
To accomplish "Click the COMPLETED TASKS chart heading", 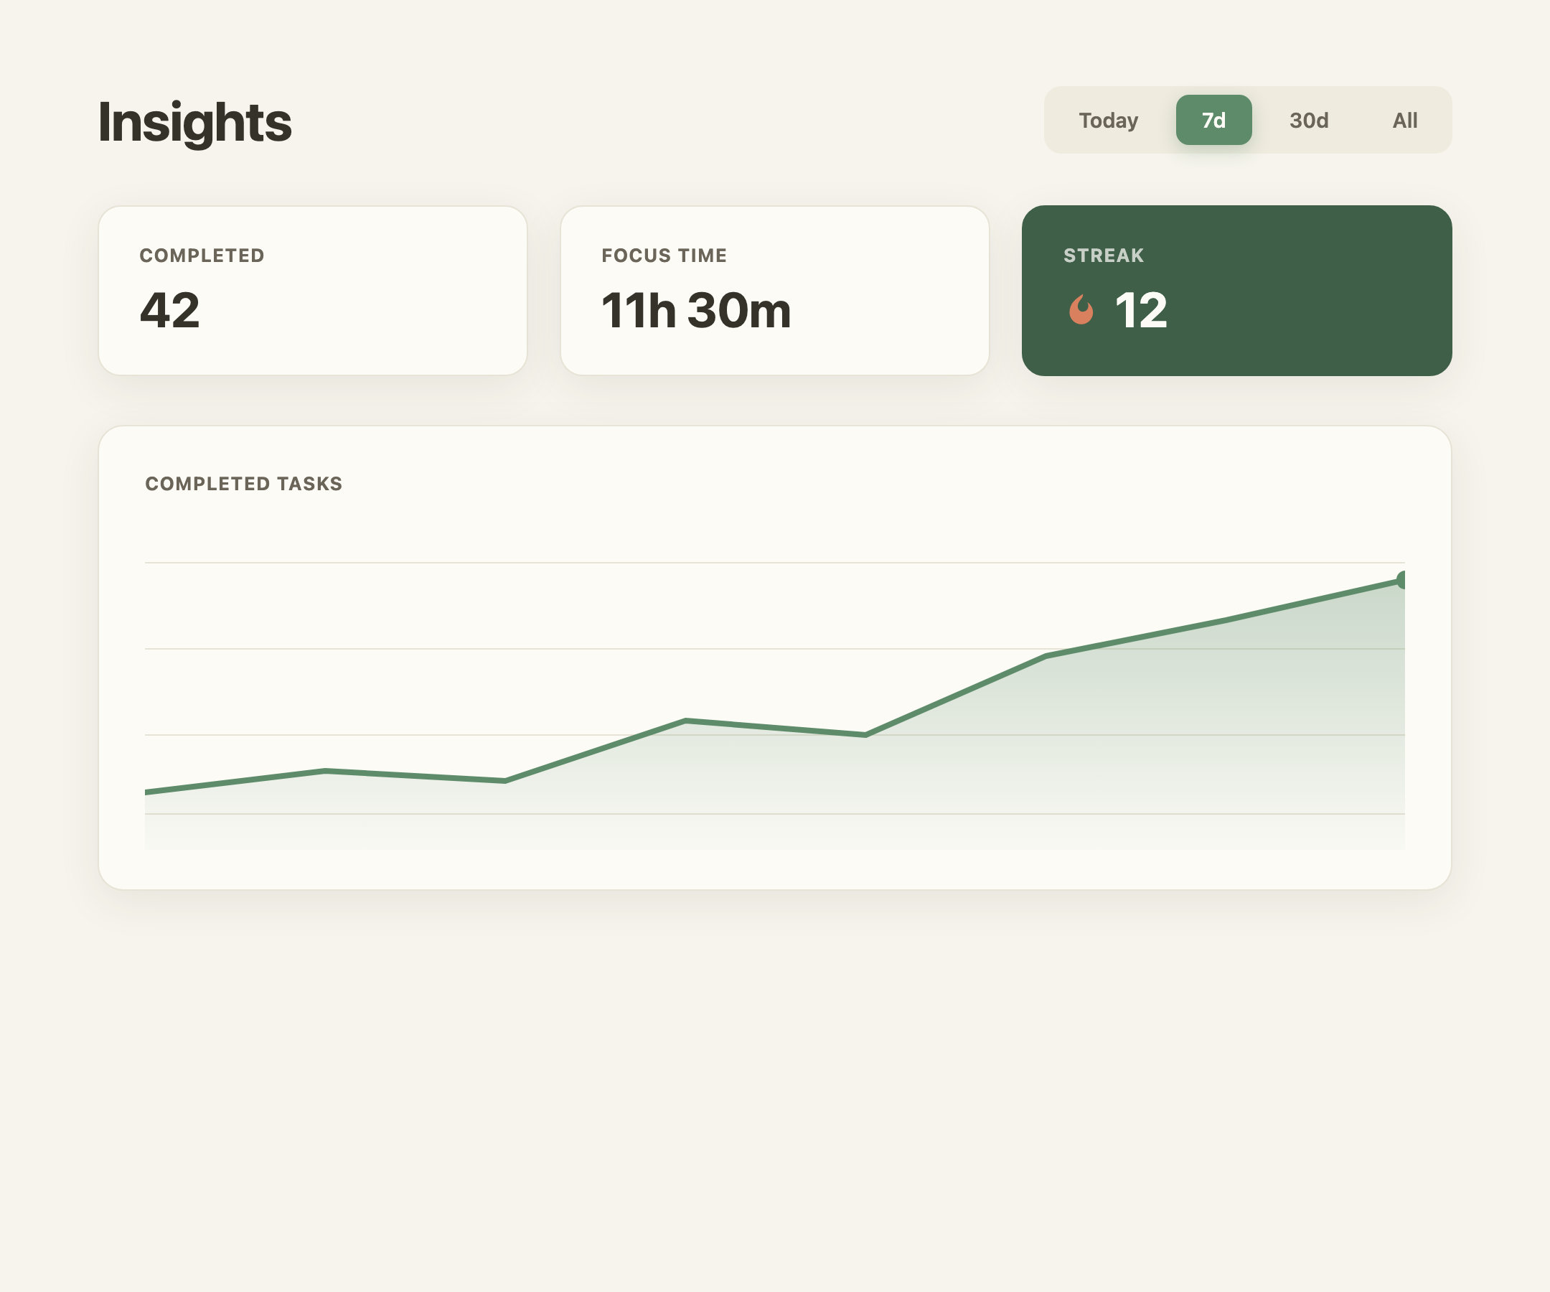I will click(243, 484).
